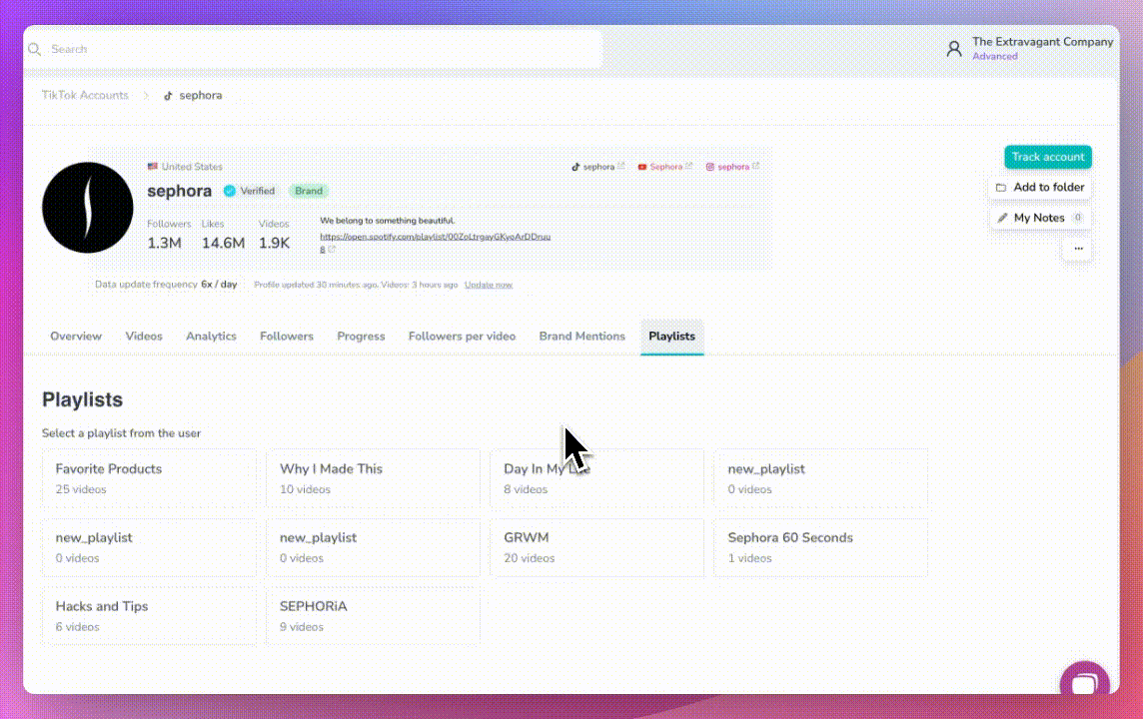Click the 6x / day update frequency

point(219,285)
